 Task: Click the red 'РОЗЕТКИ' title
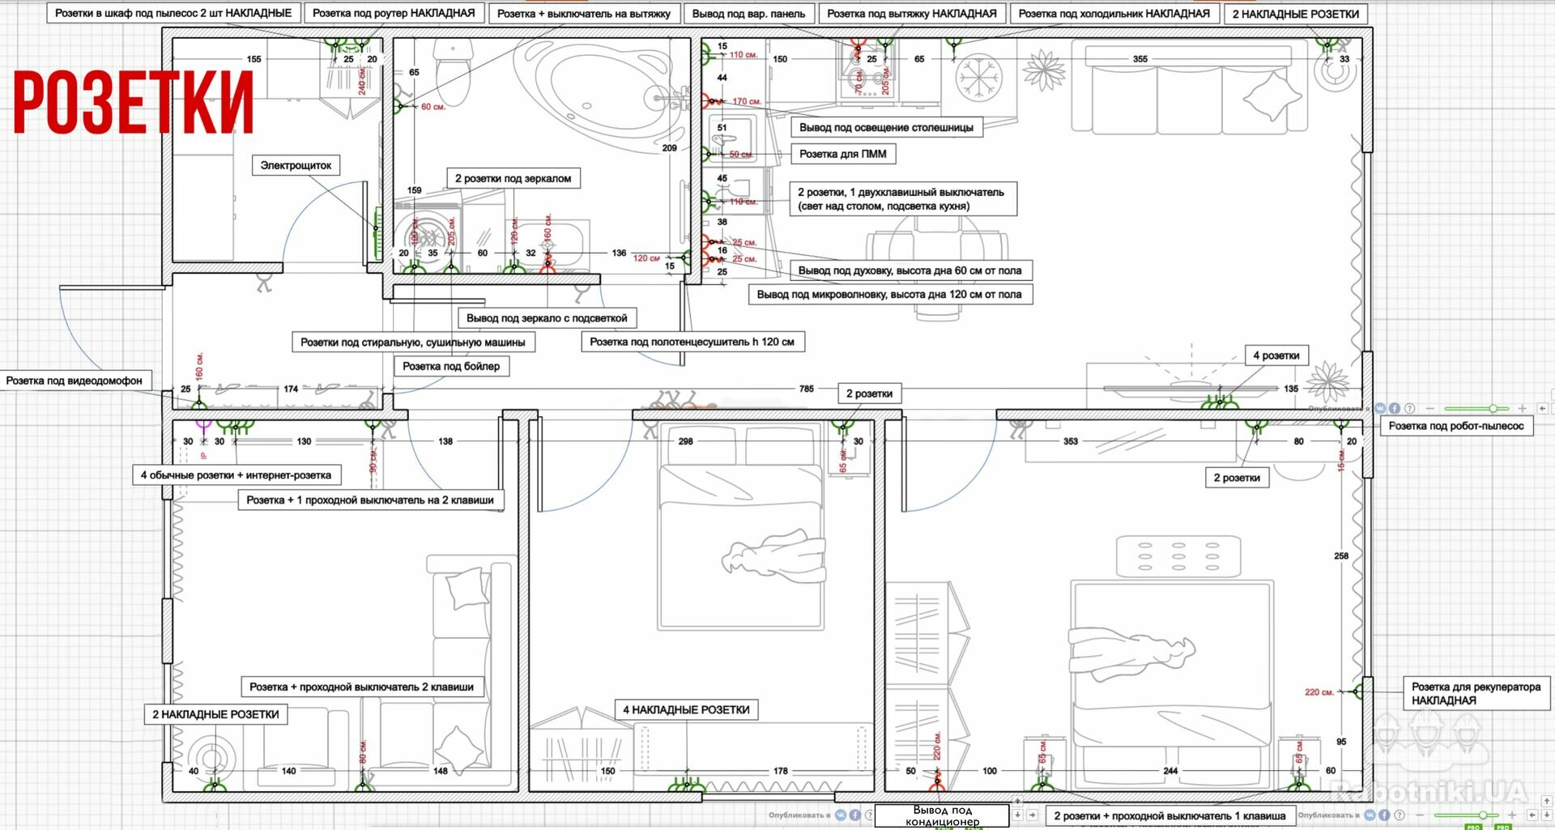[x=134, y=102]
